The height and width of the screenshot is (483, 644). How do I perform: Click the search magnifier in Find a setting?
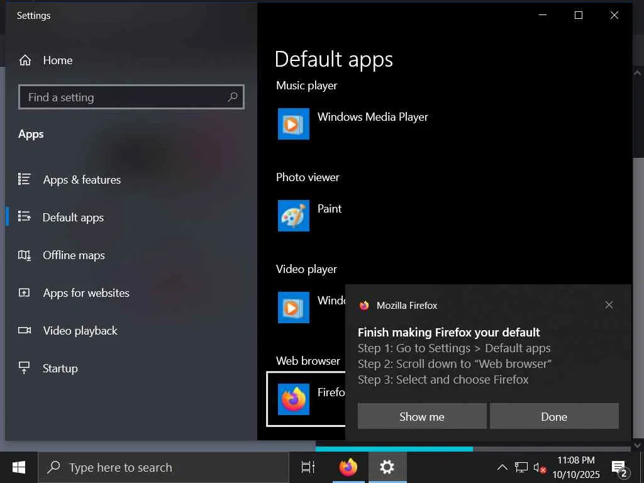click(233, 97)
